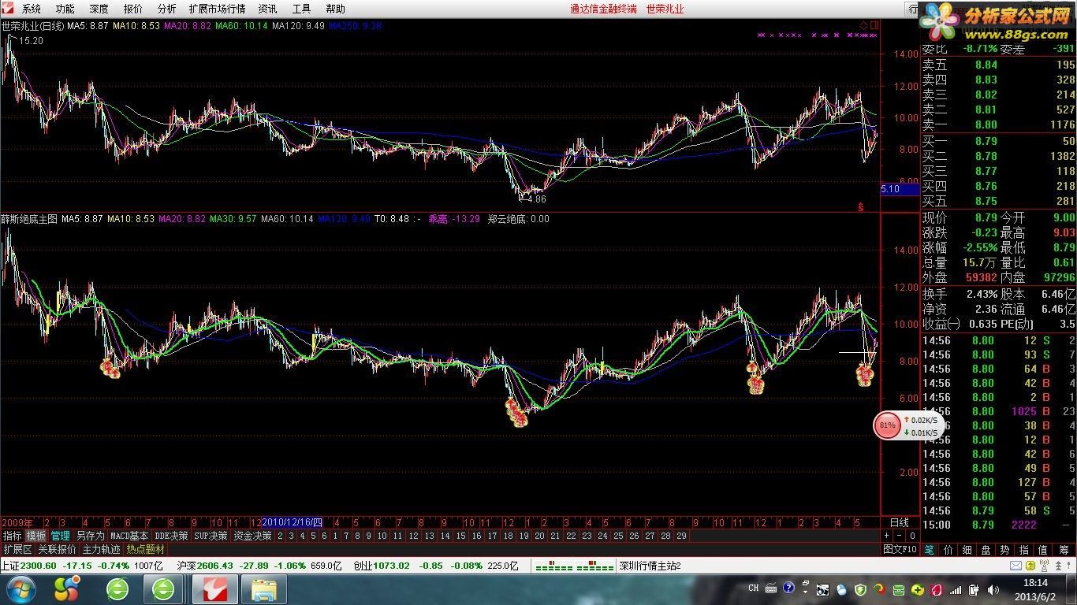Viewport: 1077px width, 605px height.
Task: Select the 价 price tab
Action: tap(948, 550)
